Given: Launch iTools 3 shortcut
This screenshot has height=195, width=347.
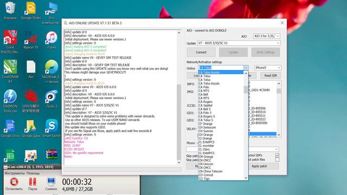Looking at the screenshot, I should 52,99.
